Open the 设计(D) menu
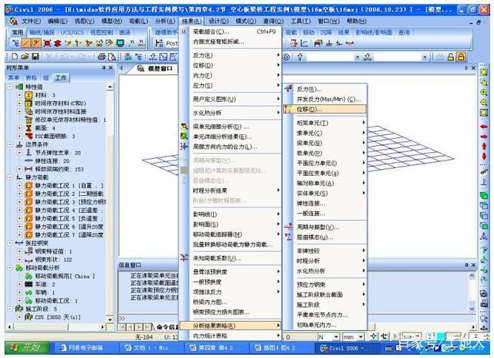 [218, 21]
